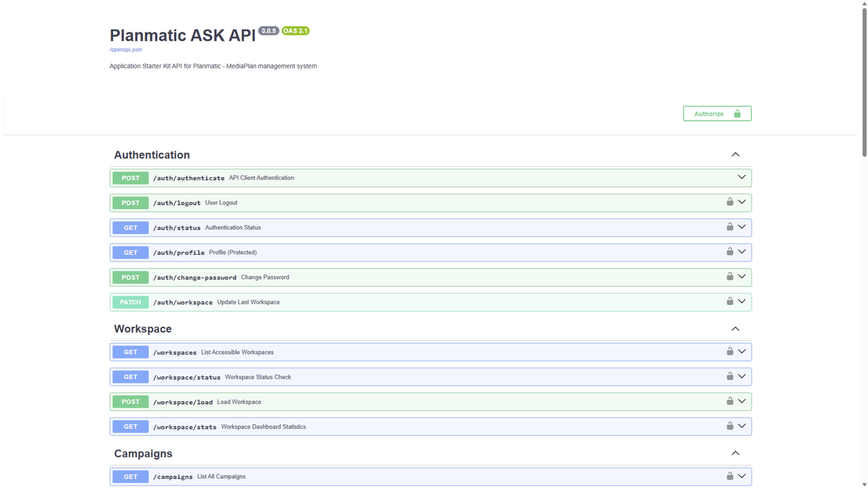This screenshot has height=488, width=868.
Task: Click the scrollbar up arrow
Action: click(864, 3)
